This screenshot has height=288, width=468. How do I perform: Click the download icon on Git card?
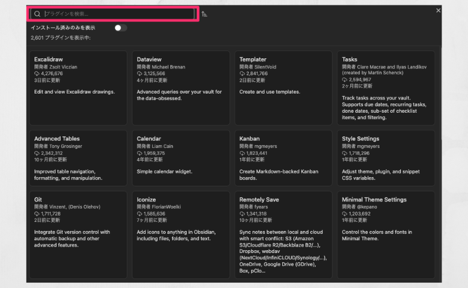point(37,214)
